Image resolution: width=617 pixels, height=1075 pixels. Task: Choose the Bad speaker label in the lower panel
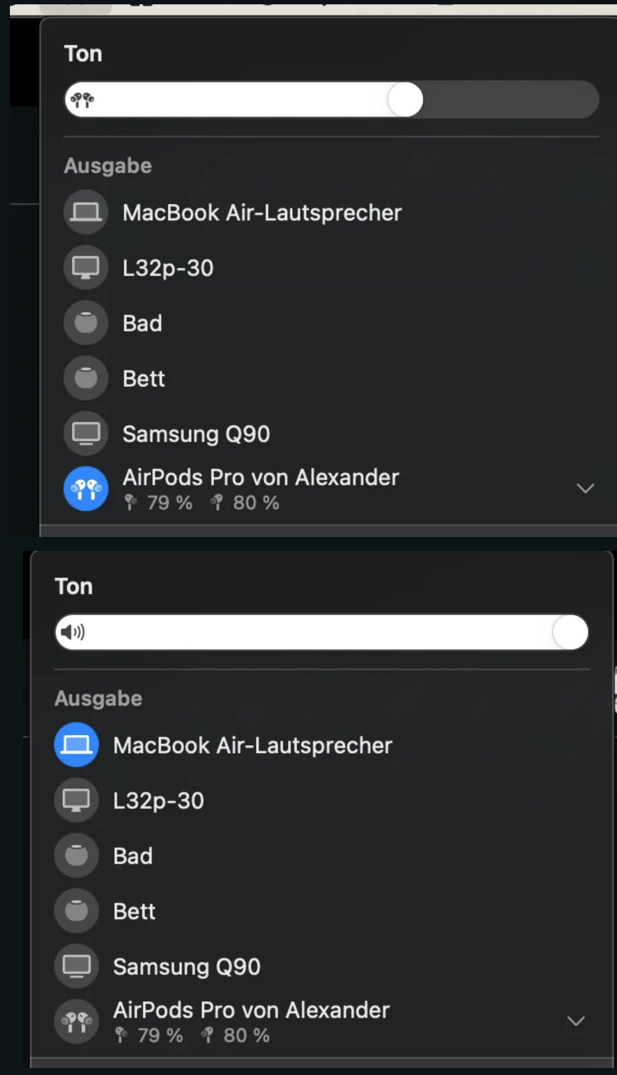[x=133, y=856]
